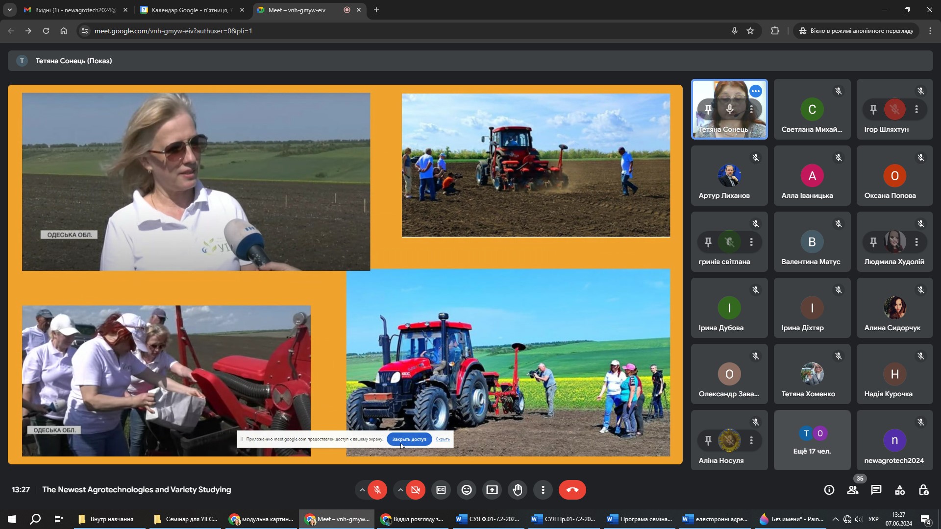Open more options three-dot menu

click(543, 490)
